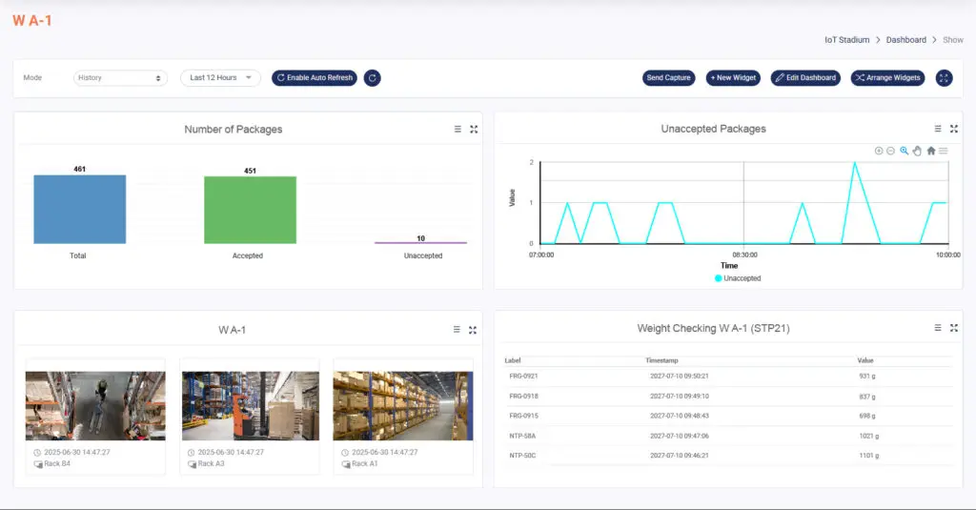
Task: Click the Send Capture button
Action: (x=668, y=78)
